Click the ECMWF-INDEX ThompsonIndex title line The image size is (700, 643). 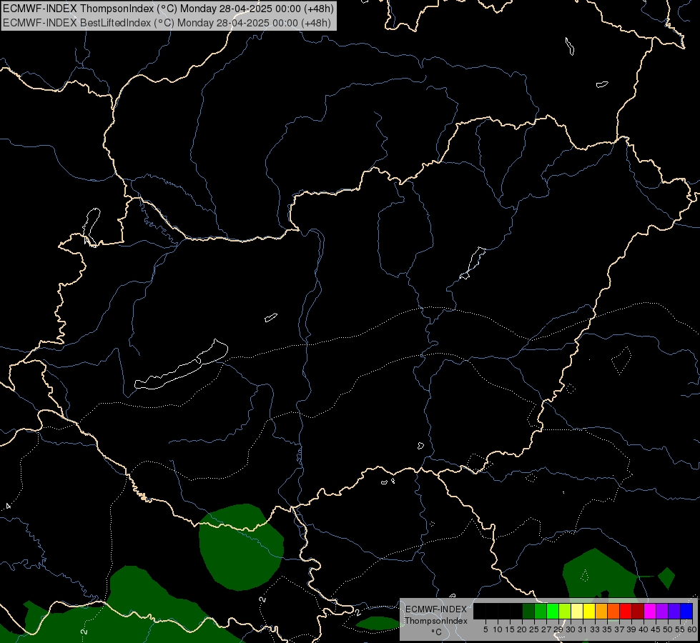[168, 9]
